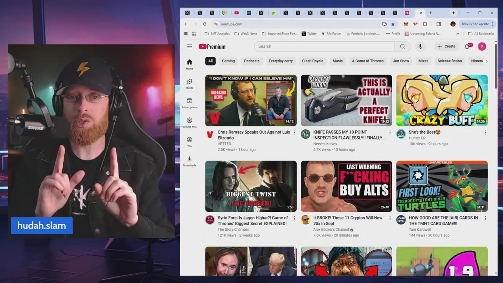Viewport: 503px width, 283px height.
Task: Open the Twitter bookmark
Action: point(309,34)
